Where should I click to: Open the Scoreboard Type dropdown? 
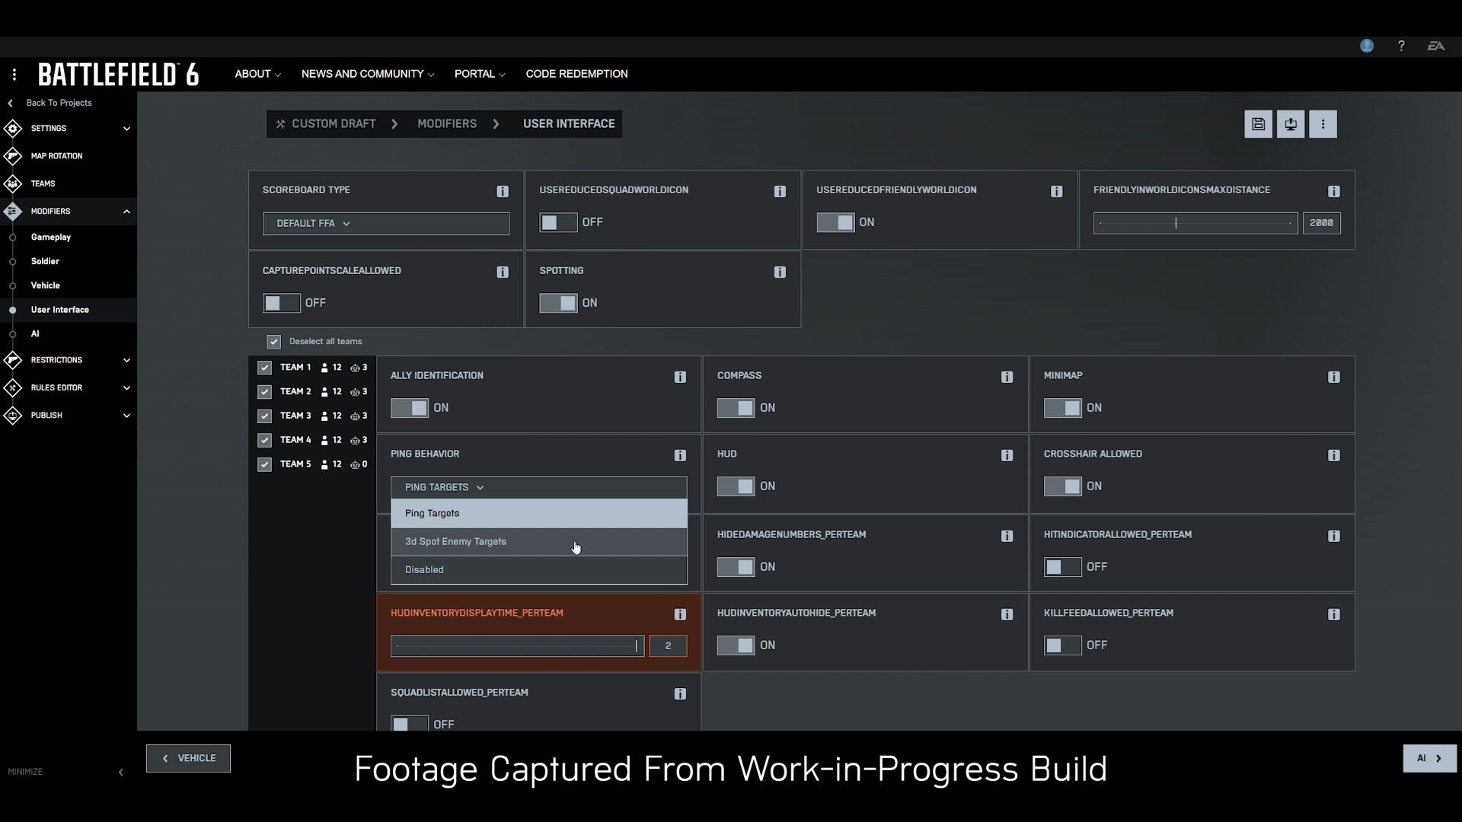[x=385, y=223]
